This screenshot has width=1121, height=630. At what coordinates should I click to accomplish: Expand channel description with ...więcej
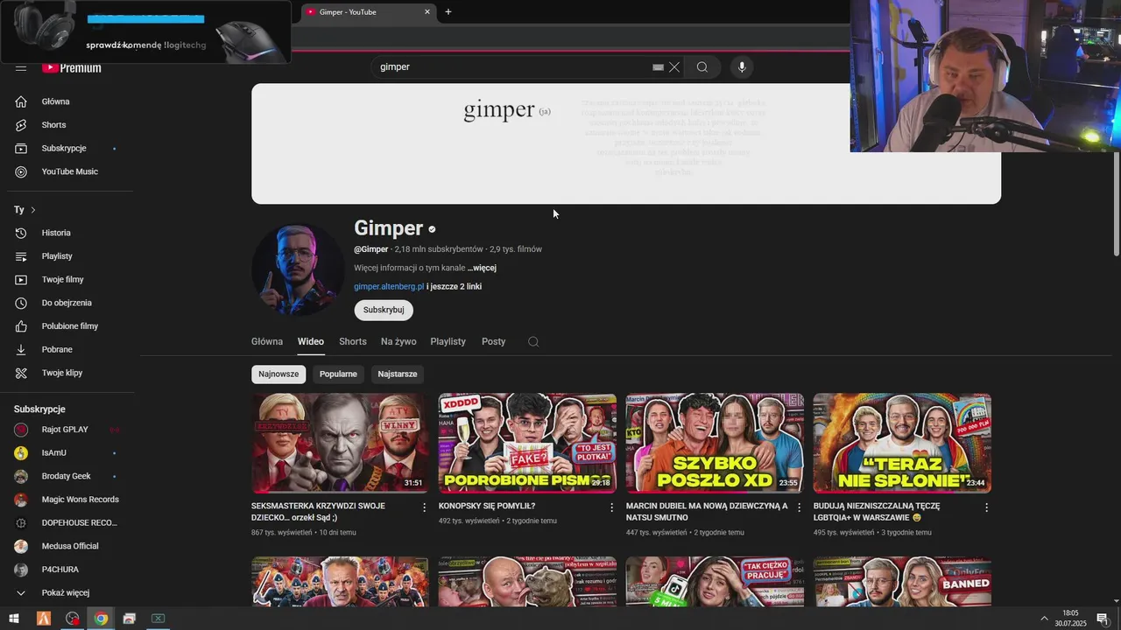[x=482, y=269]
